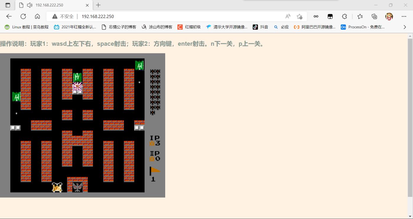This screenshot has height=219, width=413.
Task: Open the Linux 教程 | 菜鸟教程 bookmark
Action: 27,27
